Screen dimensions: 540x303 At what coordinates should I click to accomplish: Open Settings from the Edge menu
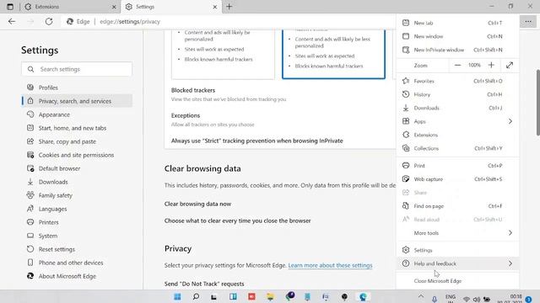click(x=457, y=250)
